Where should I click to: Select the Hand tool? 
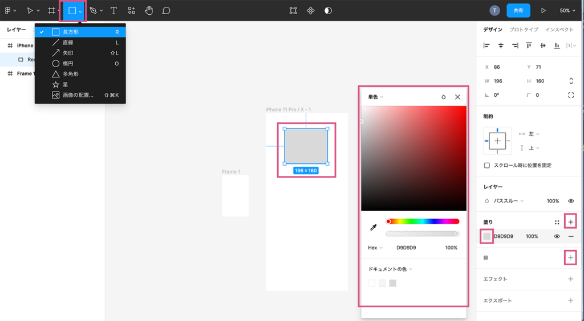point(149,10)
